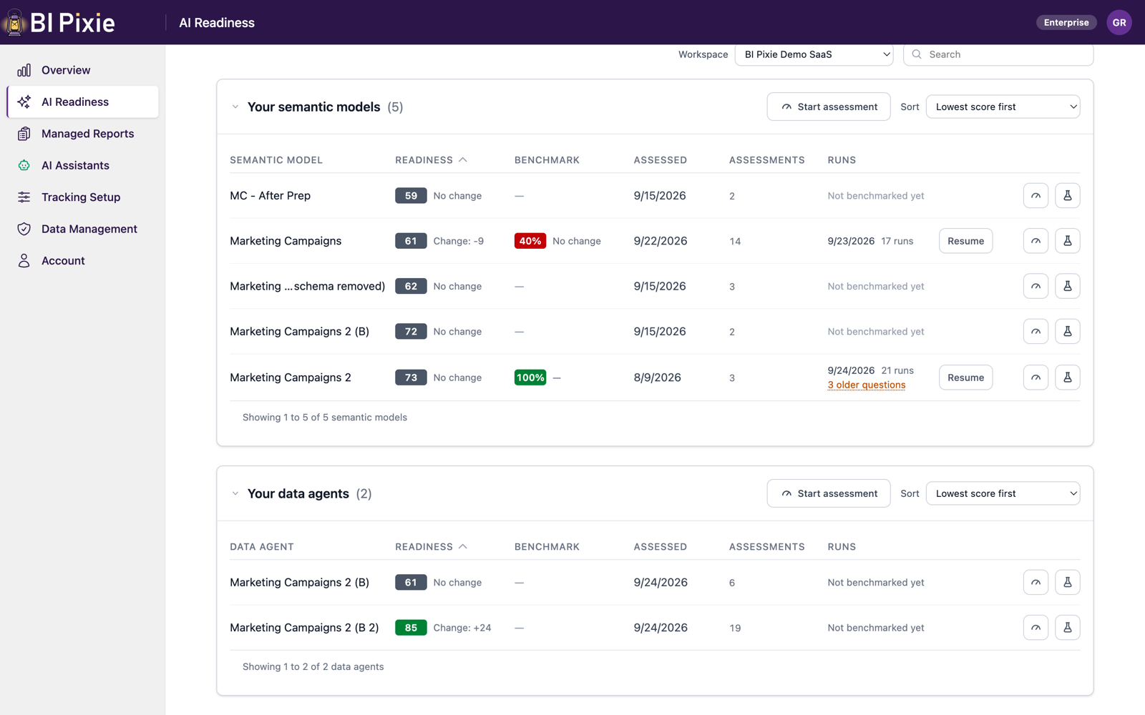Screen dimensions: 1145x715
Task: Click the gauge icon in the Marketing Campaigns row
Action: point(1036,241)
